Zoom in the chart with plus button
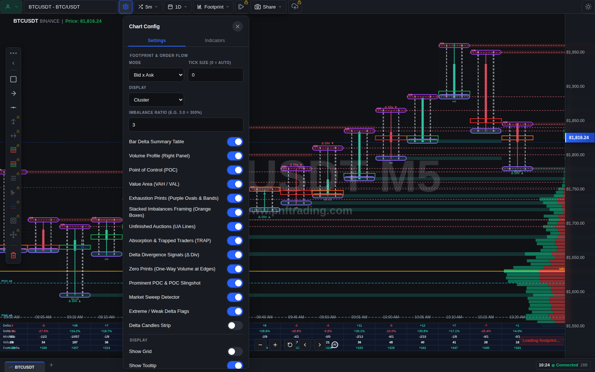 [x=275, y=345]
